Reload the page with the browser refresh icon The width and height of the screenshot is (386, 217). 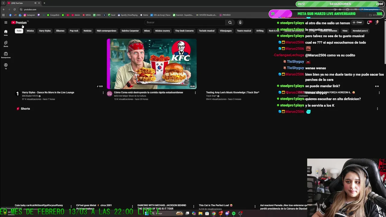click(x=14, y=9)
